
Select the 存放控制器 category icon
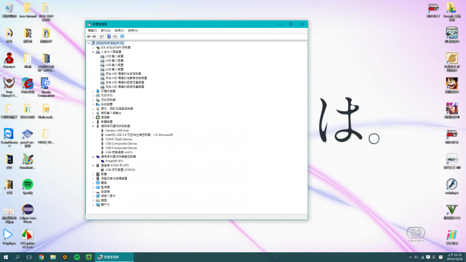[x=98, y=100]
